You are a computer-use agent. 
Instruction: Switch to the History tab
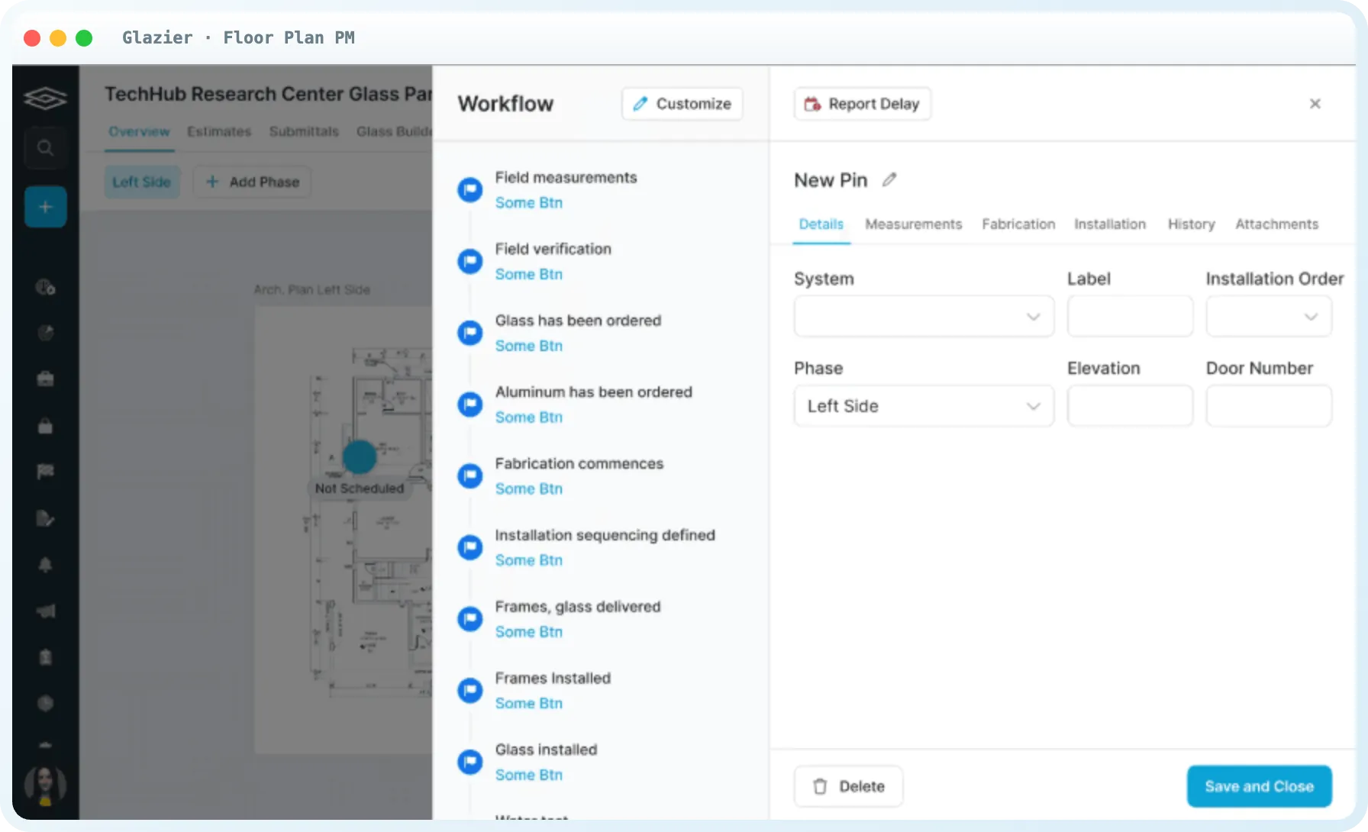point(1191,224)
